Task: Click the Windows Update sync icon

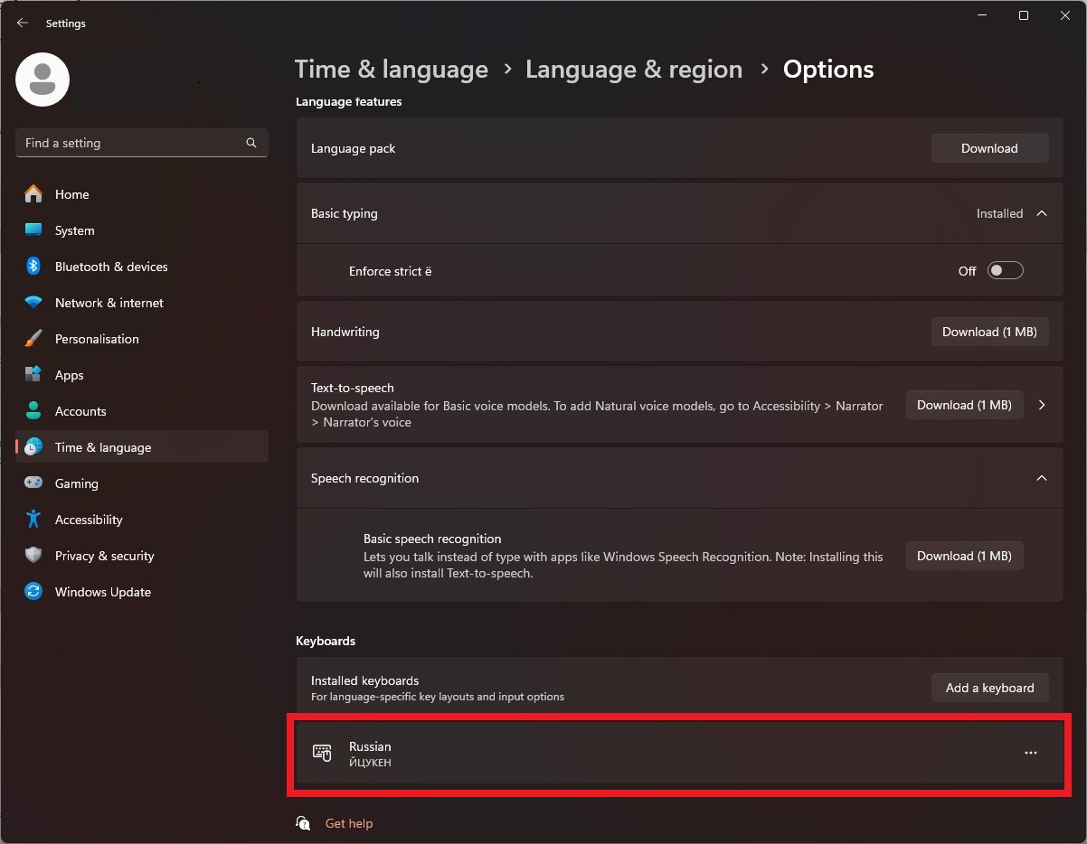Action: [33, 592]
